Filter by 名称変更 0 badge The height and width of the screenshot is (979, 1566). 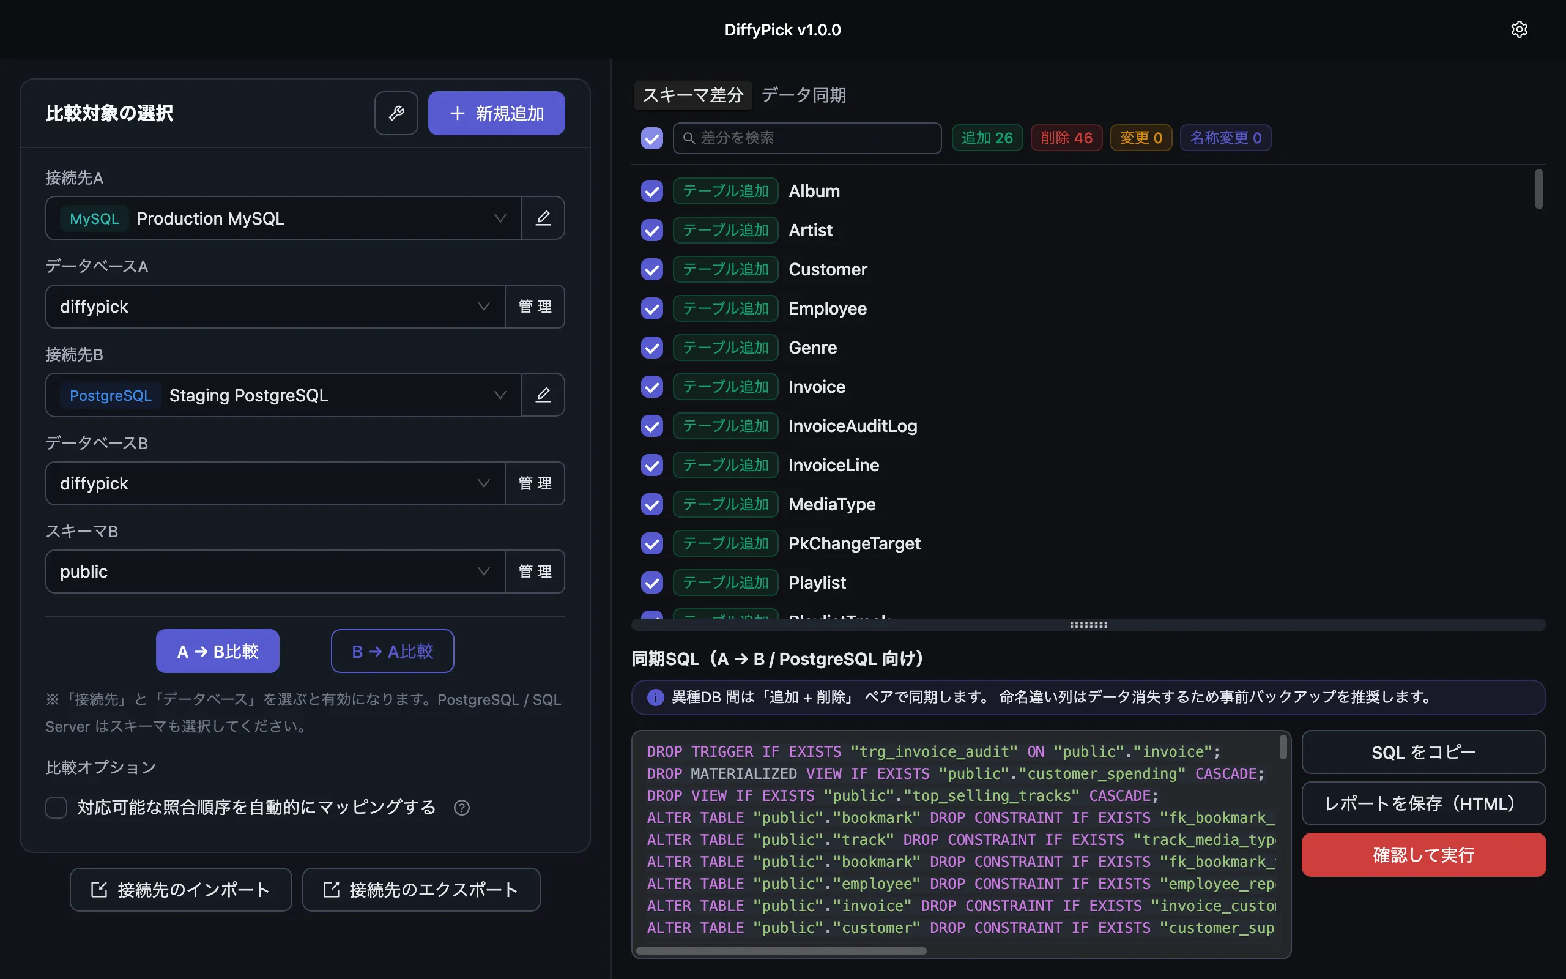point(1226,138)
